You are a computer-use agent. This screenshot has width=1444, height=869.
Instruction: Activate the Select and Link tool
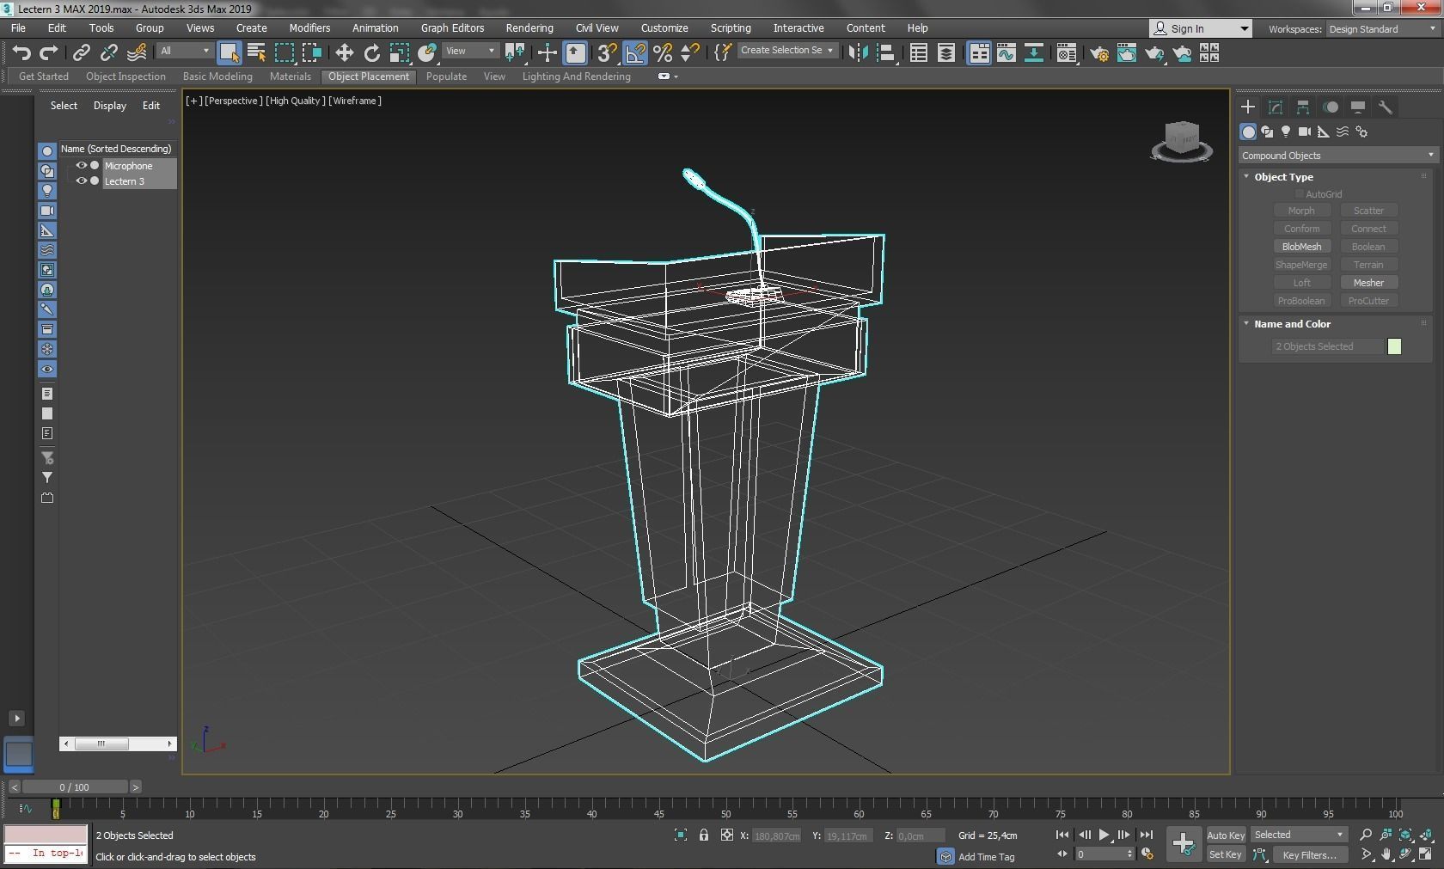[x=81, y=53]
